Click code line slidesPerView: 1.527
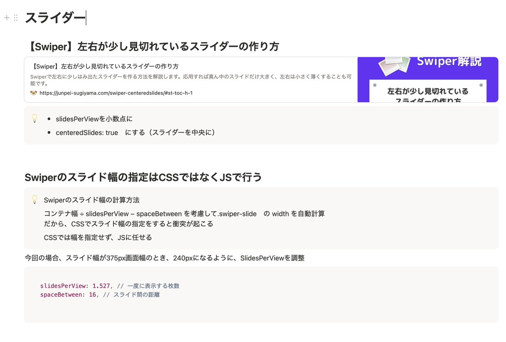Viewport: 506px width, 342px height. point(110,286)
